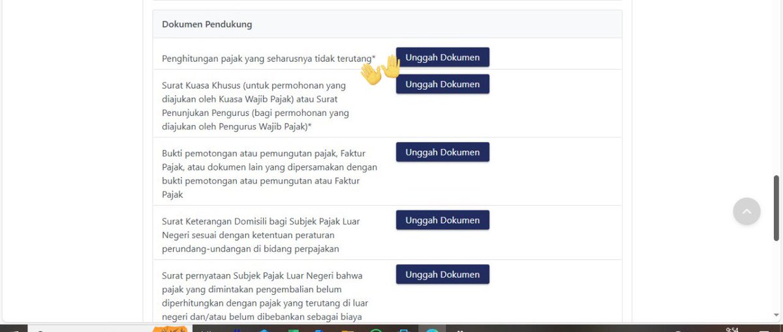Image resolution: width=783 pixels, height=332 pixels.
Task: Upload Bukti pemotongan atau pemungutan pajak document
Action: [x=442, y=152]
